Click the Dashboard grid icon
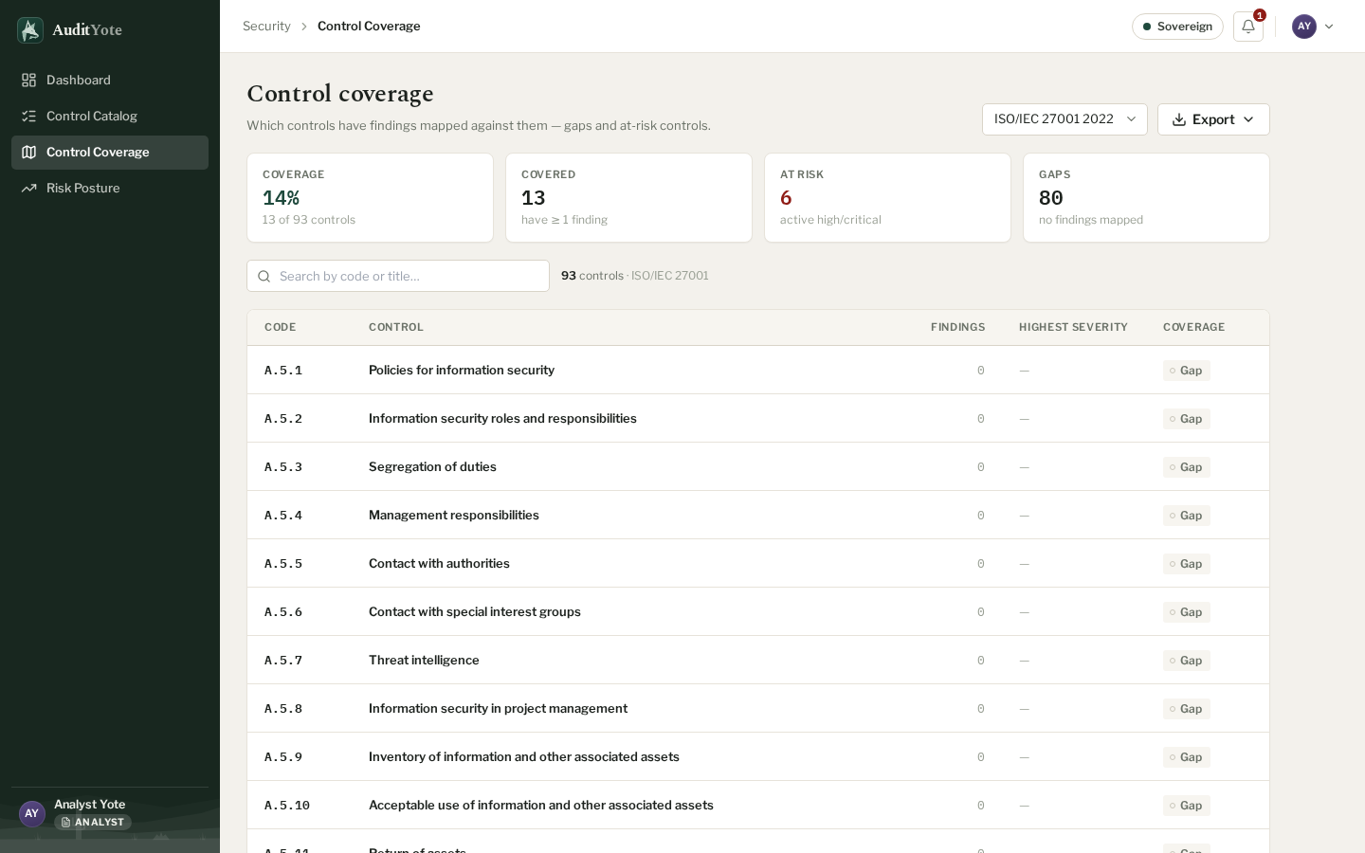 (x=29, y=81)
